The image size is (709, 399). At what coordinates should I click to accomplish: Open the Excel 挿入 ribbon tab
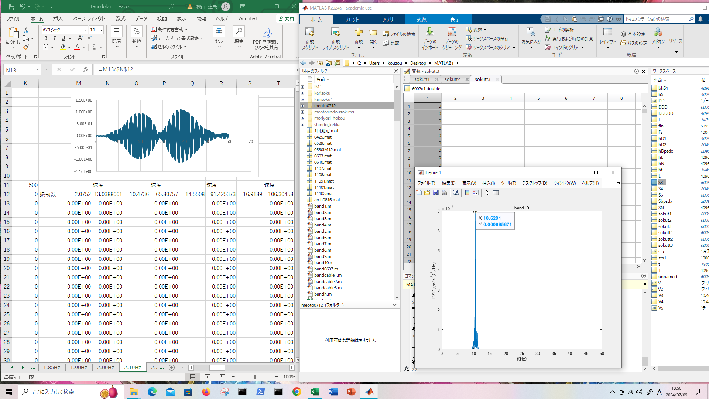58,18
